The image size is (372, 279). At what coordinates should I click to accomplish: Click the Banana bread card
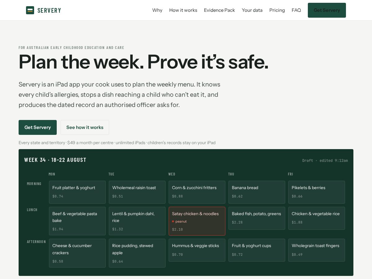(257, 192)
